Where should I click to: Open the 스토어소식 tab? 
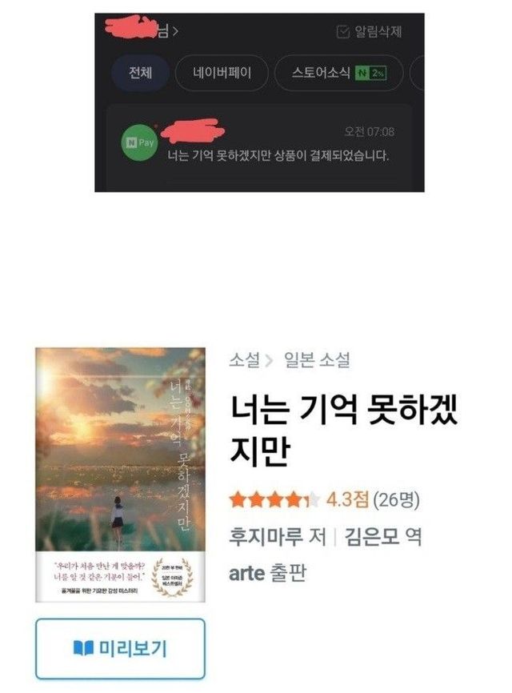339,73
